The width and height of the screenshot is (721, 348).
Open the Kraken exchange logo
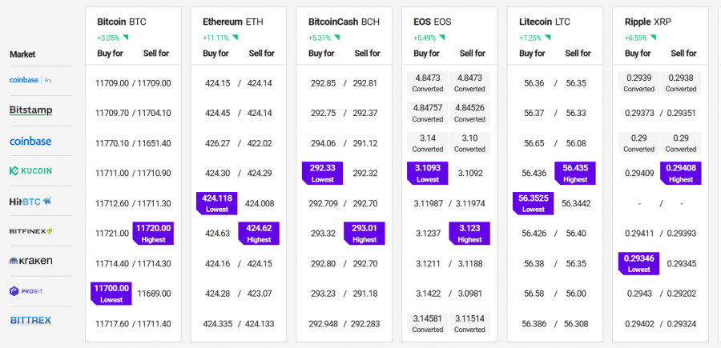(30, 262)
